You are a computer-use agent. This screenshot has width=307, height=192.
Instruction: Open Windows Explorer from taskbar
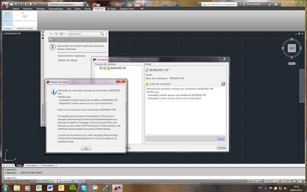coord(17,188)
